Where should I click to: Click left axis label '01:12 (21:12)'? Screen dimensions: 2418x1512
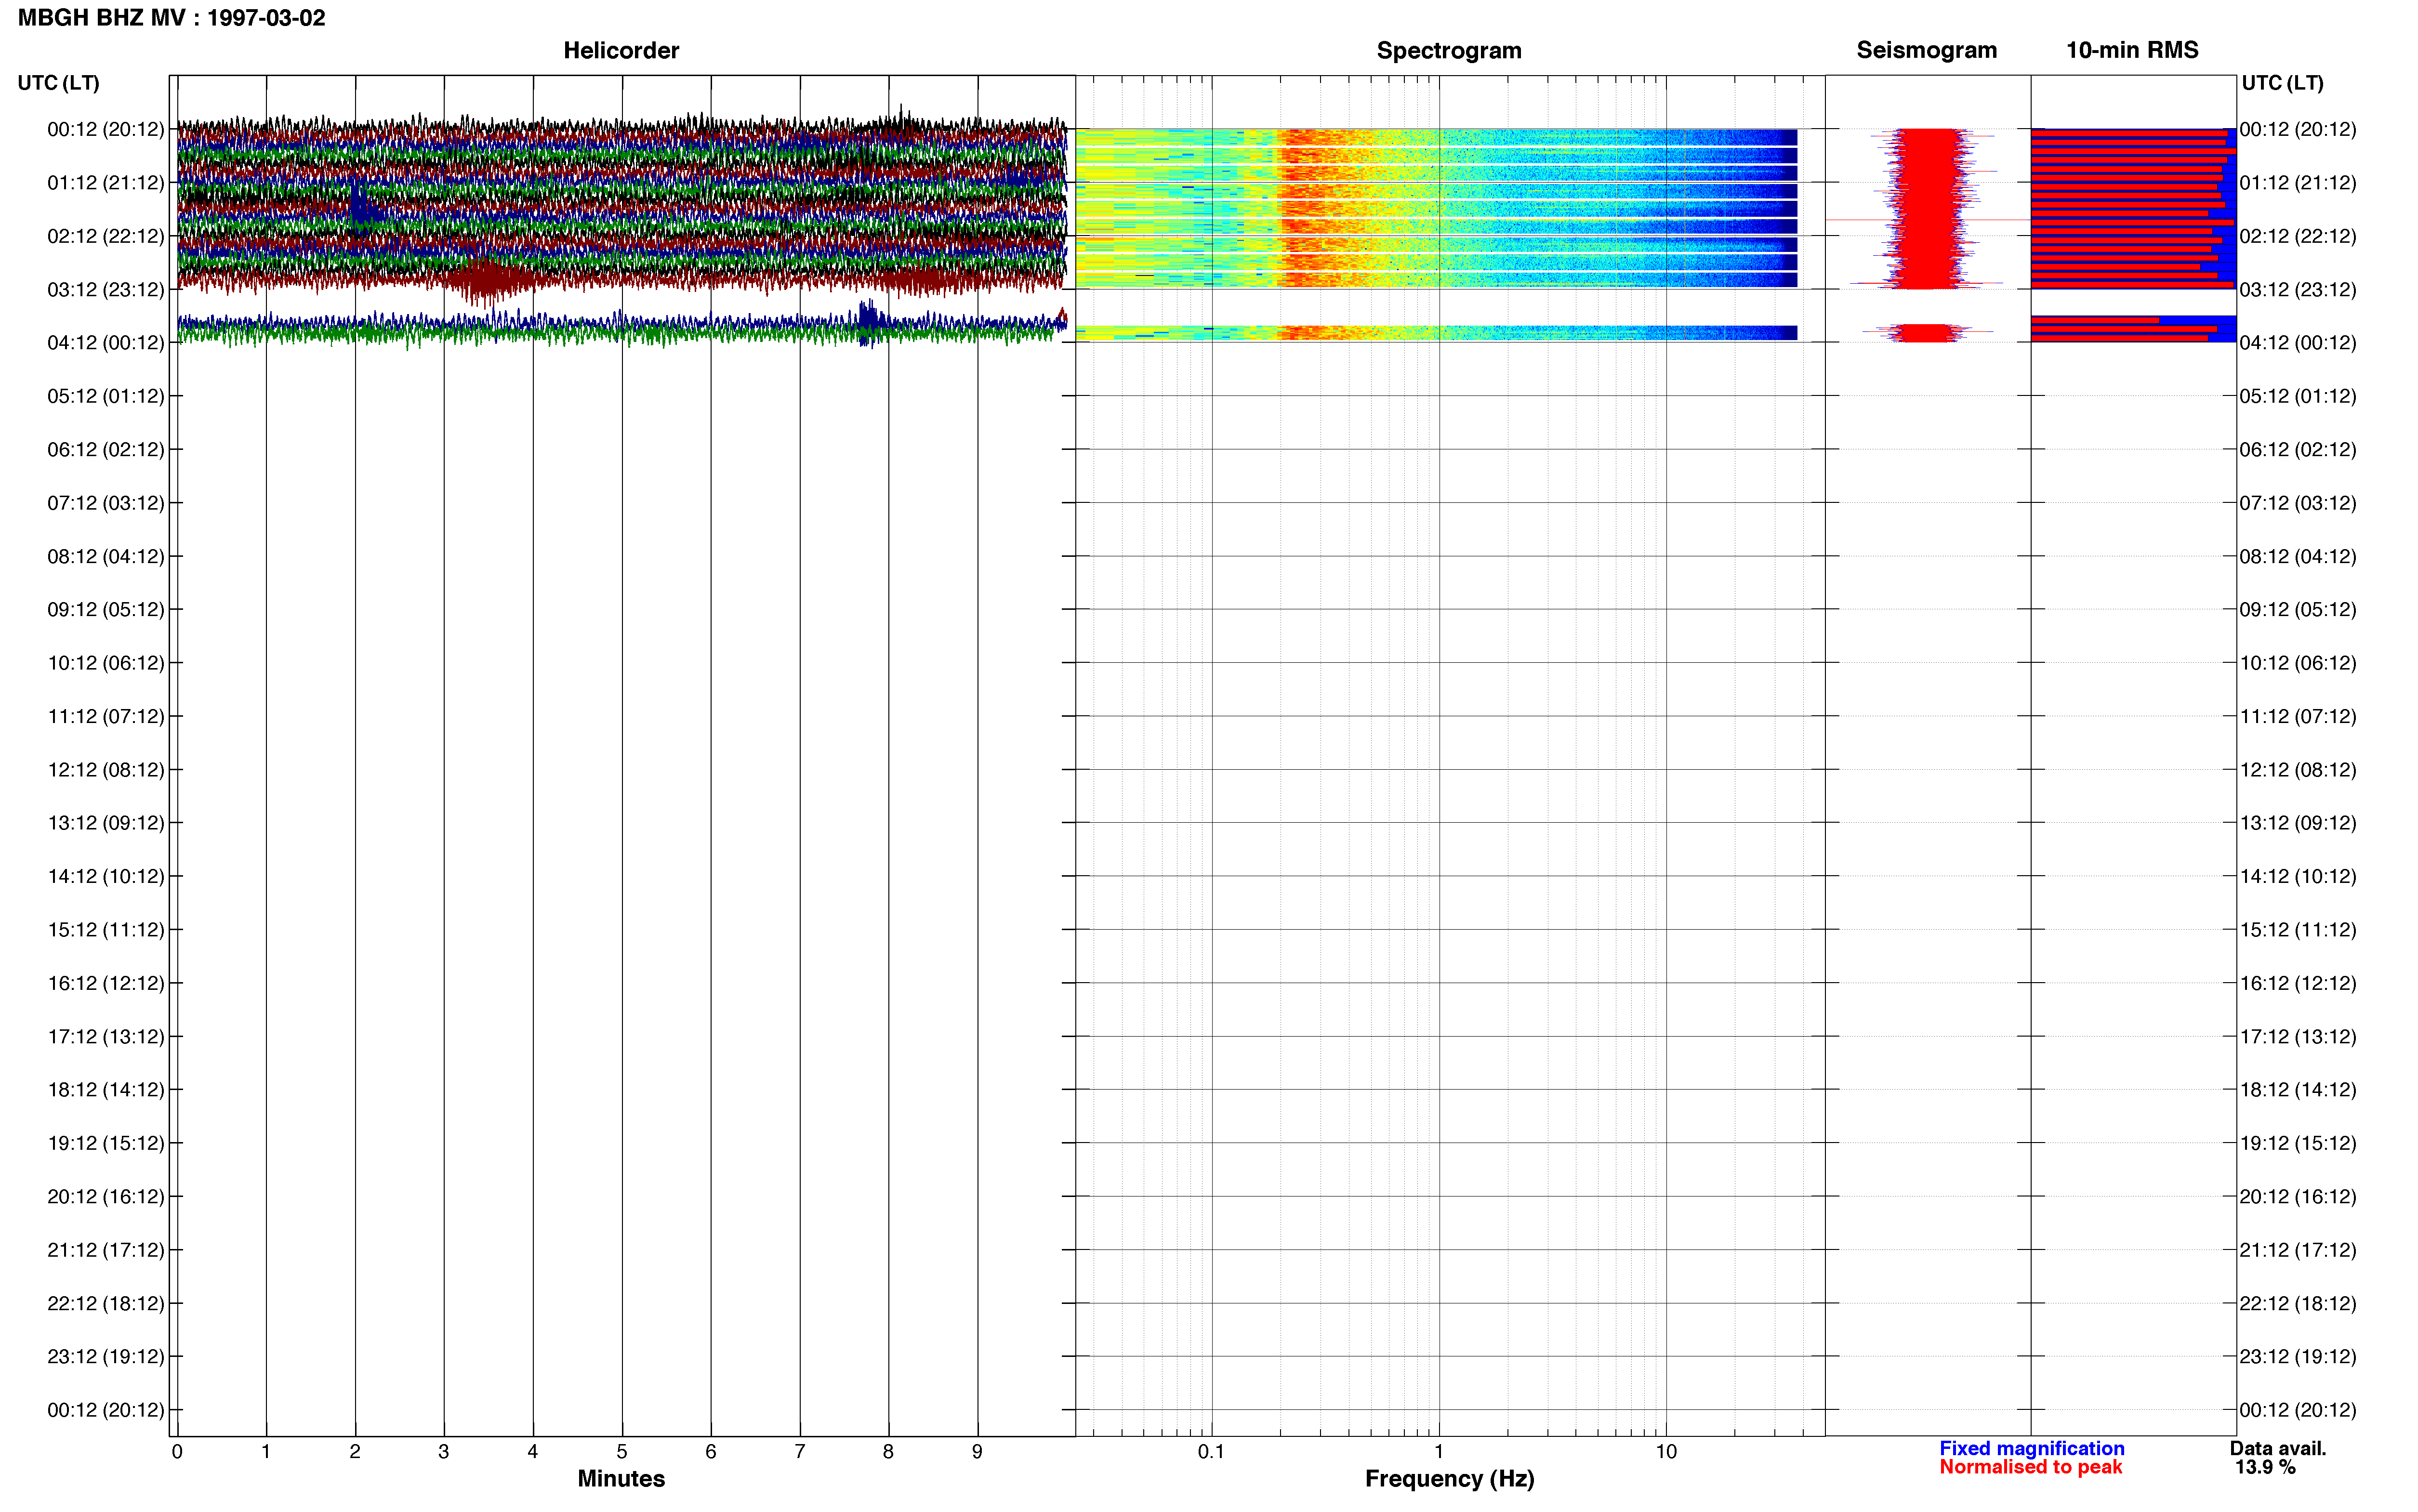point(106,183)
